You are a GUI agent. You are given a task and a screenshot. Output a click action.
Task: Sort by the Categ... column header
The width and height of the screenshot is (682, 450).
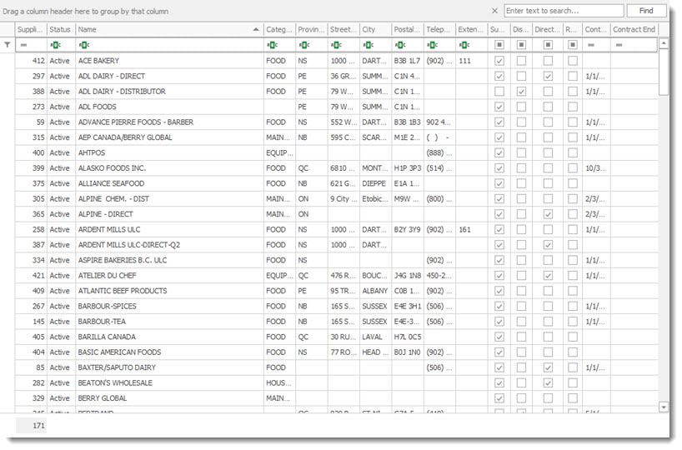click(x=279, y=29)
